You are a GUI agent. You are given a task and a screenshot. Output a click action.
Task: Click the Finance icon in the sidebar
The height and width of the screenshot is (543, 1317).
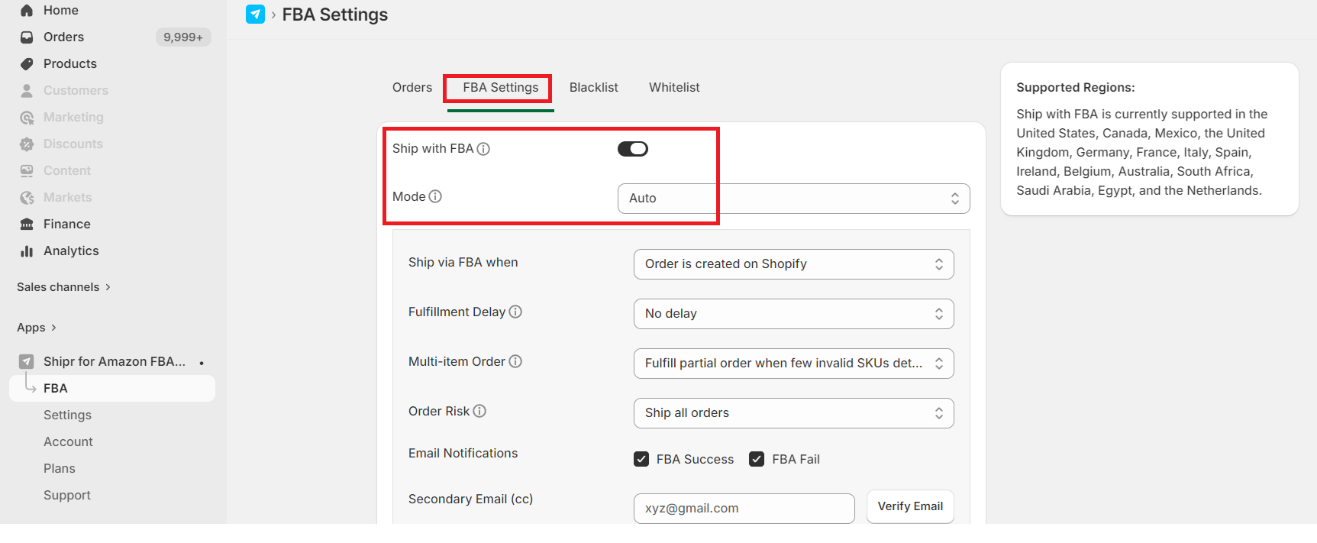pyautogui.click(x=27, y=225)
